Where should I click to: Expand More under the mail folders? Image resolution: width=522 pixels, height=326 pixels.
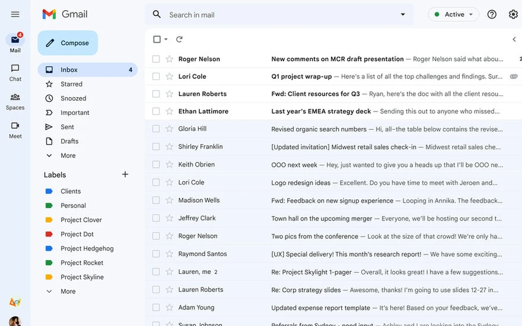68,155
